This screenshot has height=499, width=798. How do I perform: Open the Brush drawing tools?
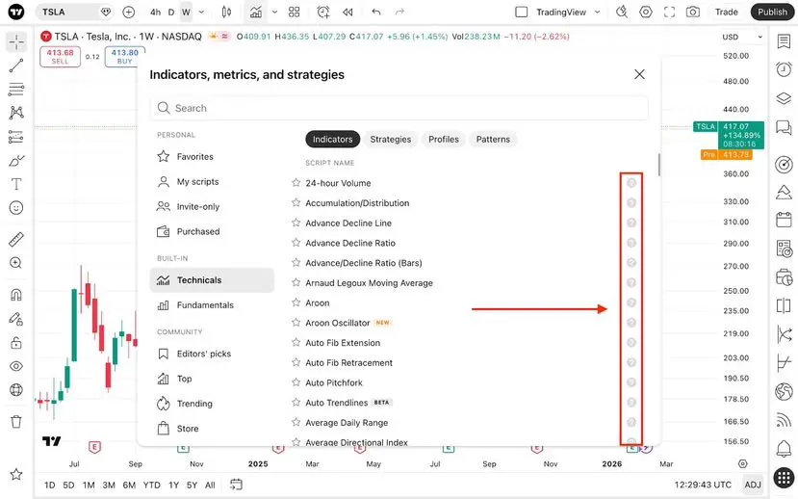pyautogui.click(x=16, y=161)
